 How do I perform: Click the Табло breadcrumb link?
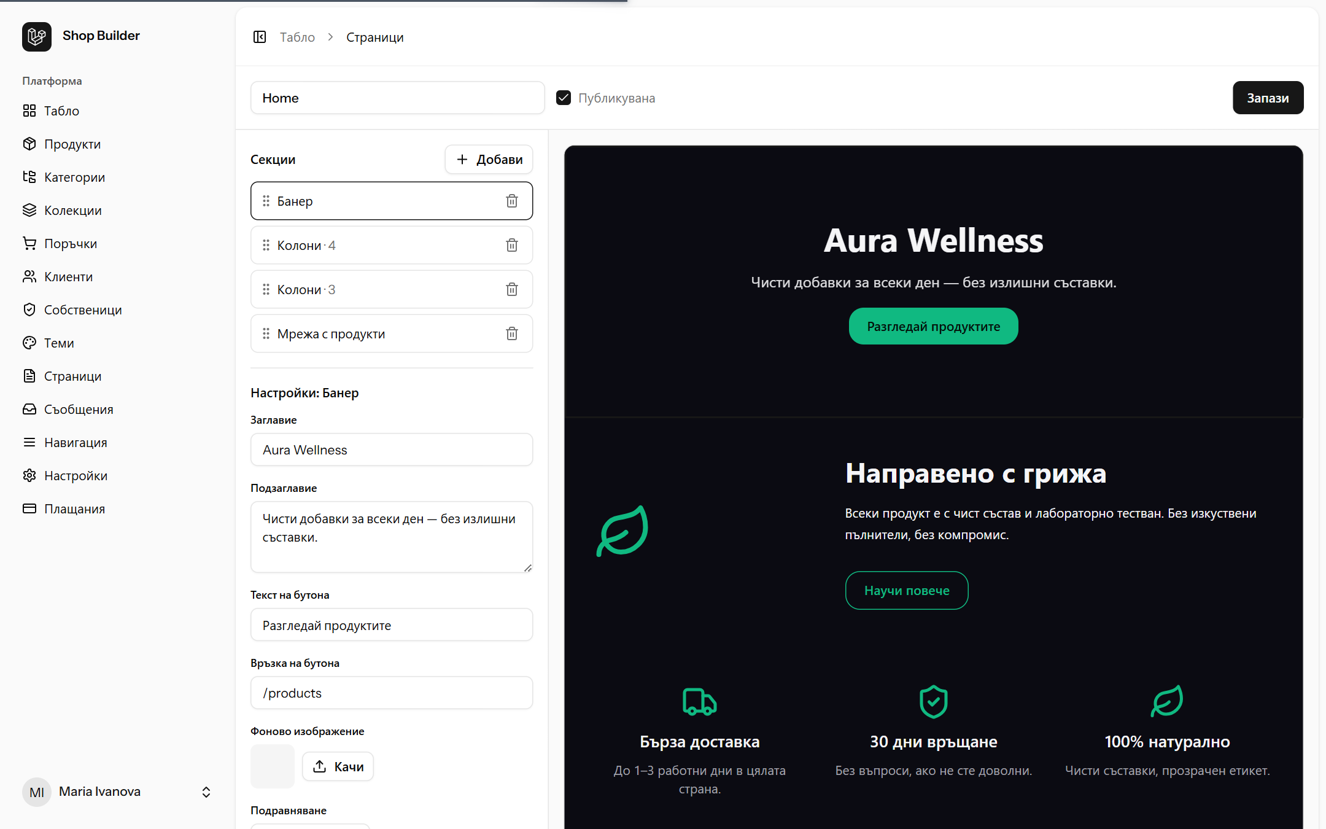coord(297,37)
